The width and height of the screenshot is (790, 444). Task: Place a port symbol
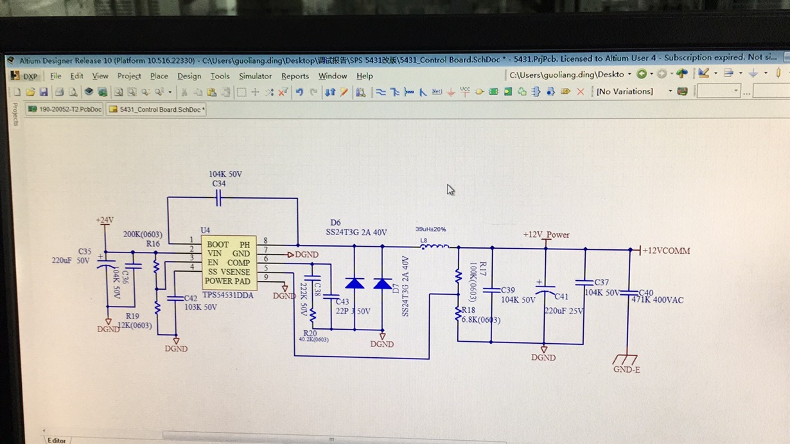coord(565,92)
